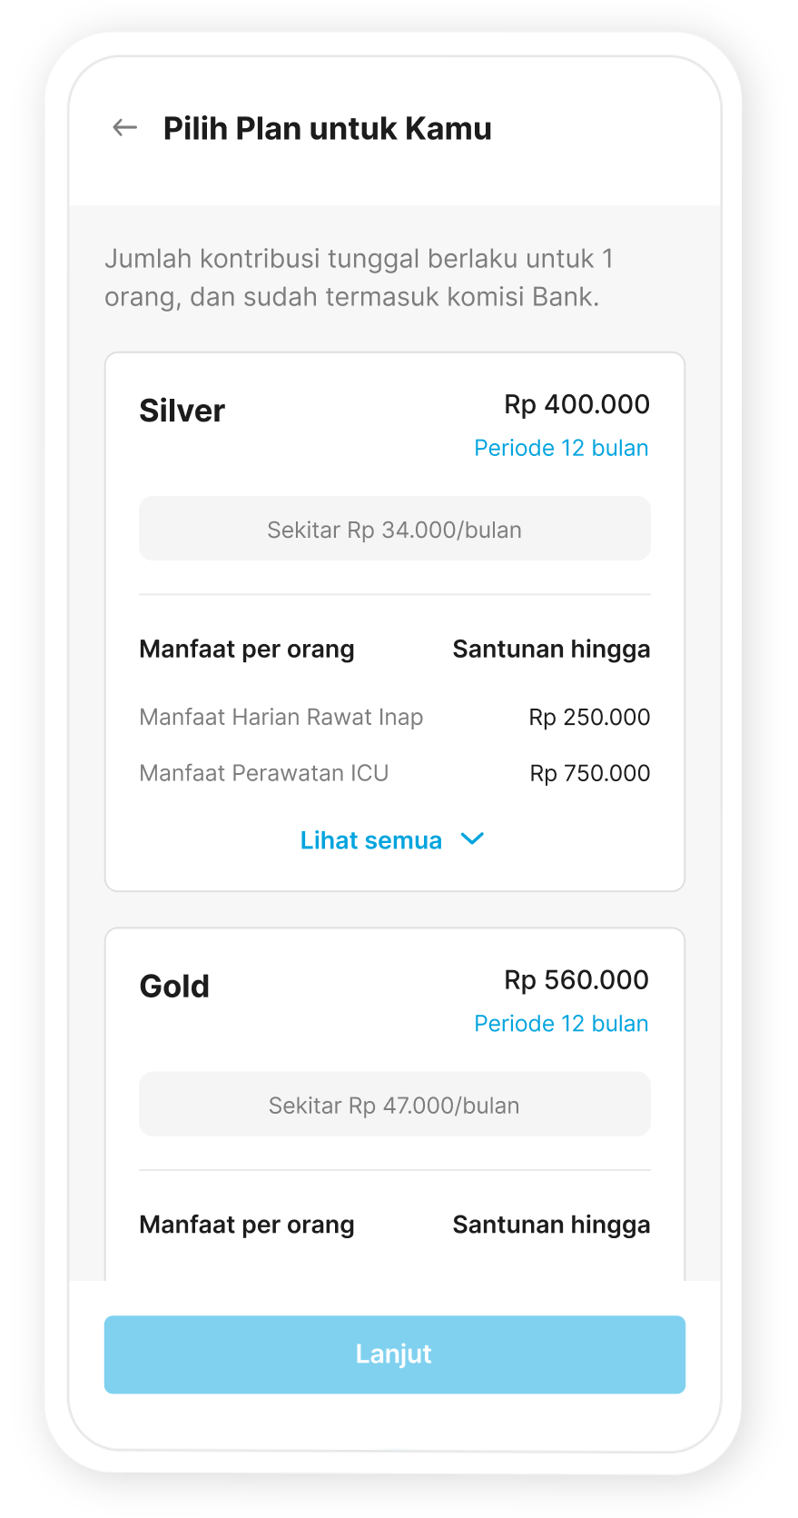Click Gold's Manfaat per orang header
This screenshot has width=798, height=1518.
pos(247,1225)
